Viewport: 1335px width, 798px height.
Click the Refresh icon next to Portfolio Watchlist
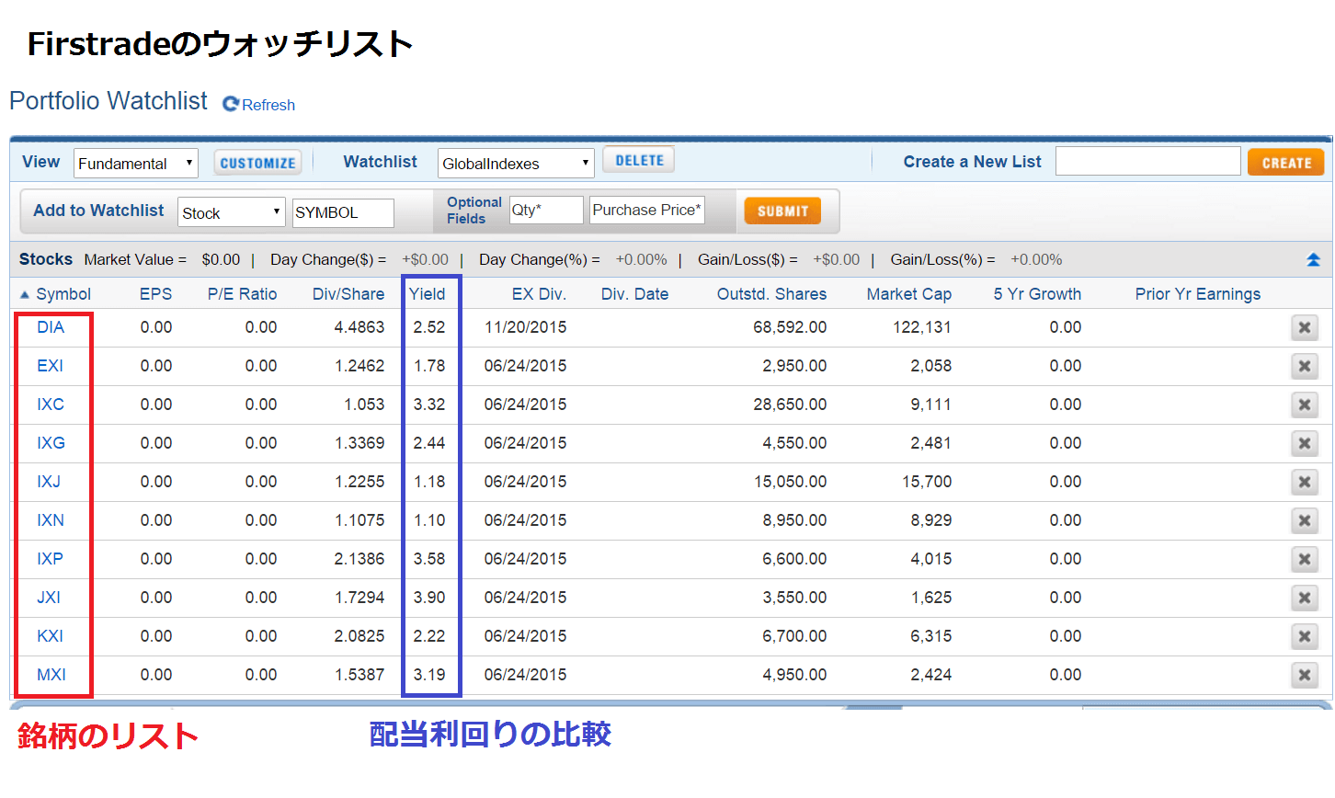click(x=228, y=104)
